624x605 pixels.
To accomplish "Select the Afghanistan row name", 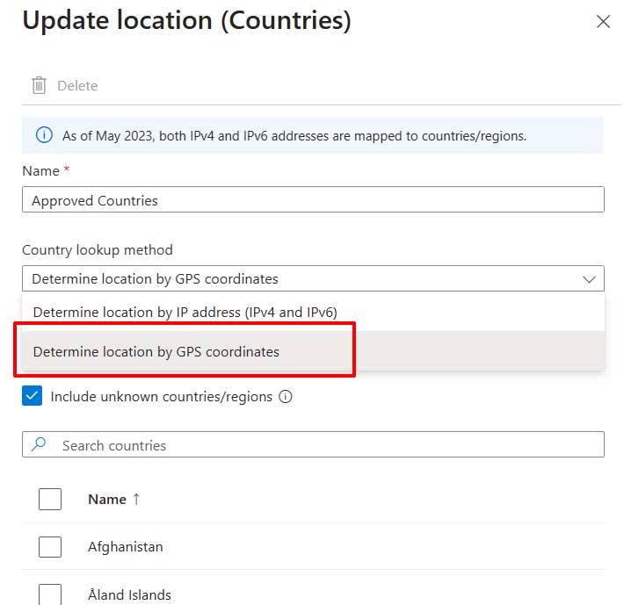I will click(x=126, y=546).
